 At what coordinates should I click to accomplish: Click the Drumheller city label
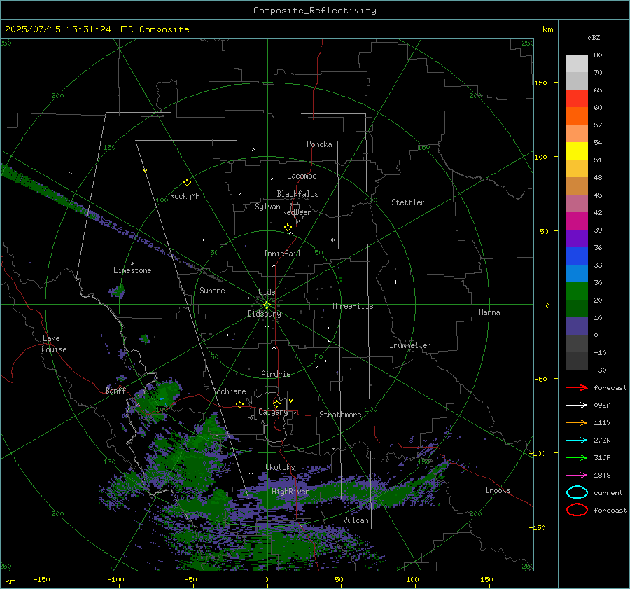pyautogui.click(x=410, y=345)
